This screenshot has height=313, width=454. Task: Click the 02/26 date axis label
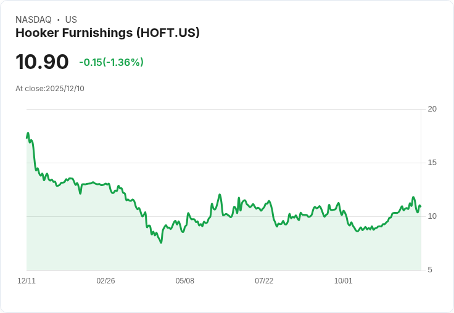105,281
